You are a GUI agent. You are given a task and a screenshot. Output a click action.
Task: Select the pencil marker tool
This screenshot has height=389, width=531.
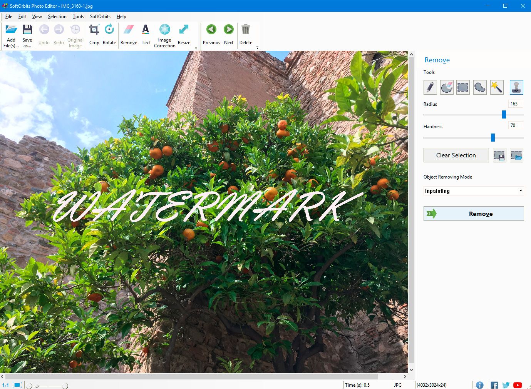pos(430,87)
